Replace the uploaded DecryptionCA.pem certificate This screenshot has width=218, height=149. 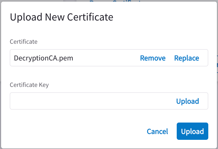(186, 58)
